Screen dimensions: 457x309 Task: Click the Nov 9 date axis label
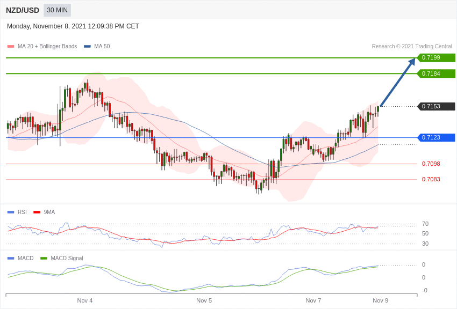(x=380, y=300)
